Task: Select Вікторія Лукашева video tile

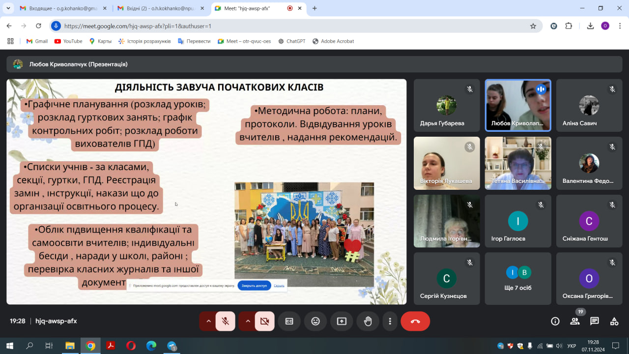Action: 447,163
